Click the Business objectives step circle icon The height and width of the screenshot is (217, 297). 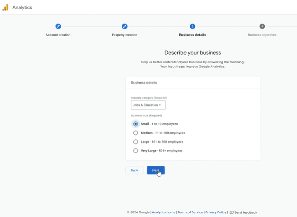(x=262, y=26)
